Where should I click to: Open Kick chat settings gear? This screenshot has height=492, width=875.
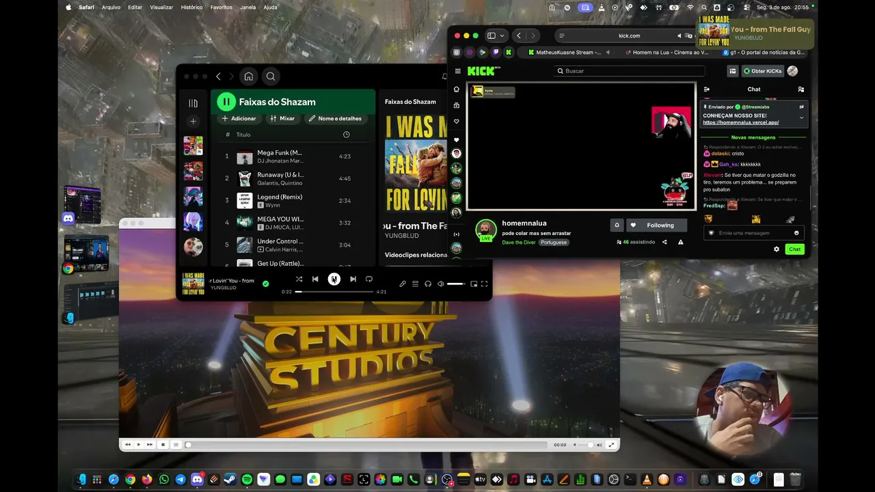click(x=777, y=249)
